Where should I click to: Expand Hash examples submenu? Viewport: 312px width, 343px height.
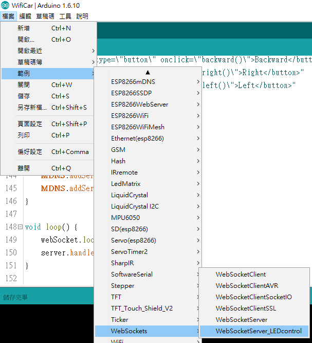(148, 161)
